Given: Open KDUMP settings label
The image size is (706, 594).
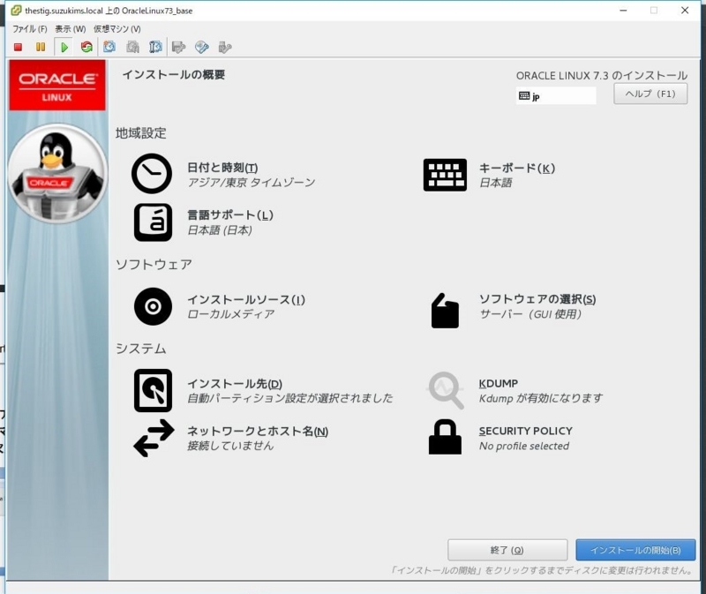Looking at the screenshot, I should click(499, 383).
